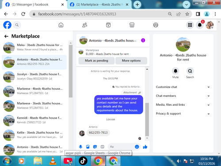Open the Kellie 3beds 2baths conversation

click(x=34, y=135)
